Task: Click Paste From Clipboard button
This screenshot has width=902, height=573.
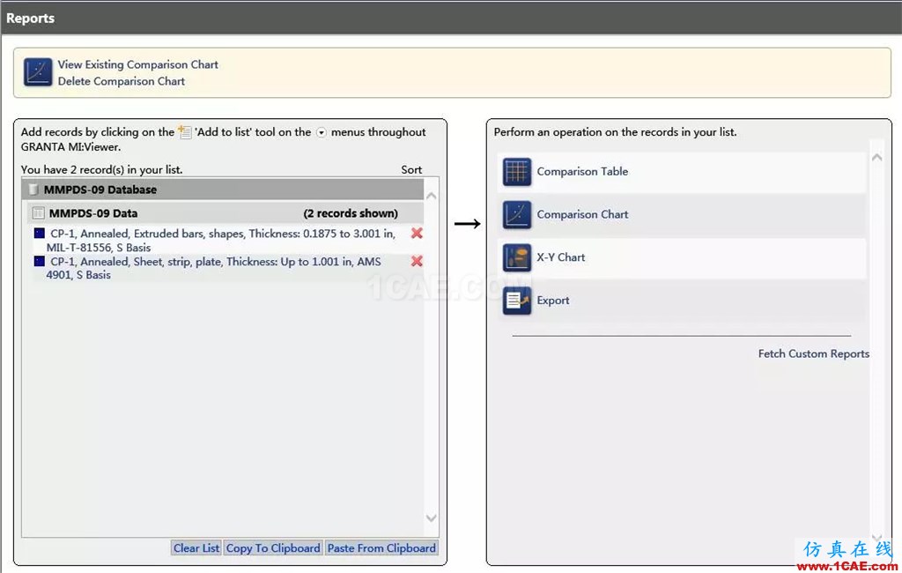Action: [381, 548]
